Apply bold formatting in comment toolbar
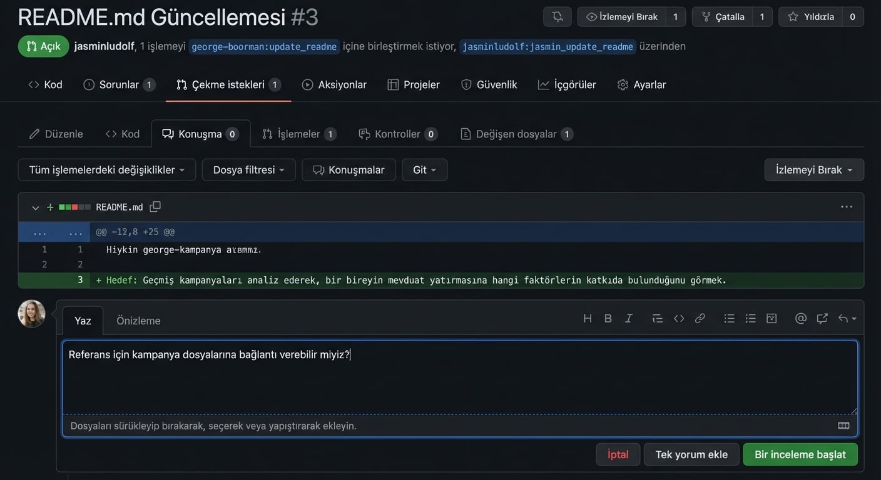 pos(608,319)
